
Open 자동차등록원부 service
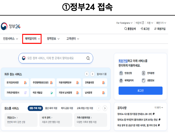pyautogui.click(x=69, y=83)
